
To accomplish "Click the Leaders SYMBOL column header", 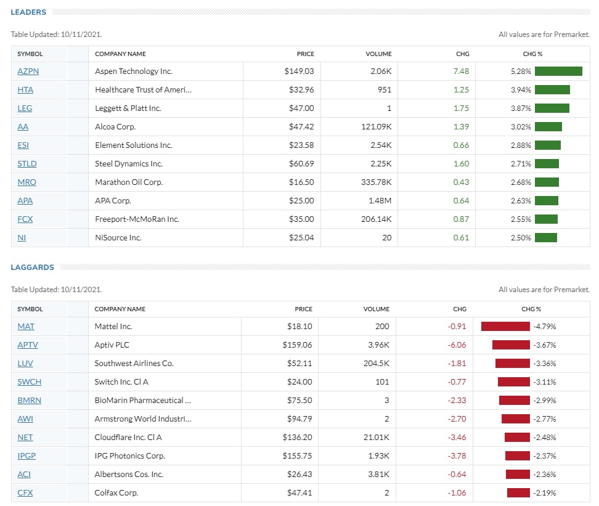I will point(30,54).
